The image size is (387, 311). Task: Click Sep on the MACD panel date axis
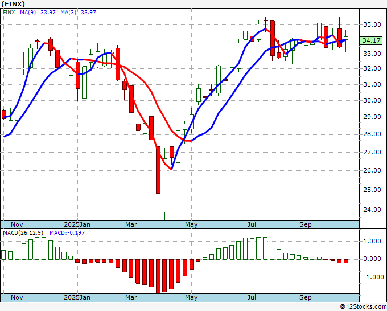306,297
